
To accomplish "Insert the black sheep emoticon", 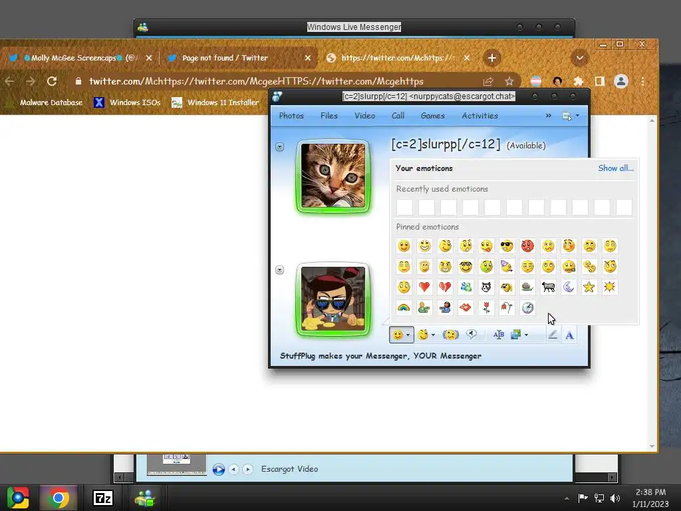I will 548,287.
